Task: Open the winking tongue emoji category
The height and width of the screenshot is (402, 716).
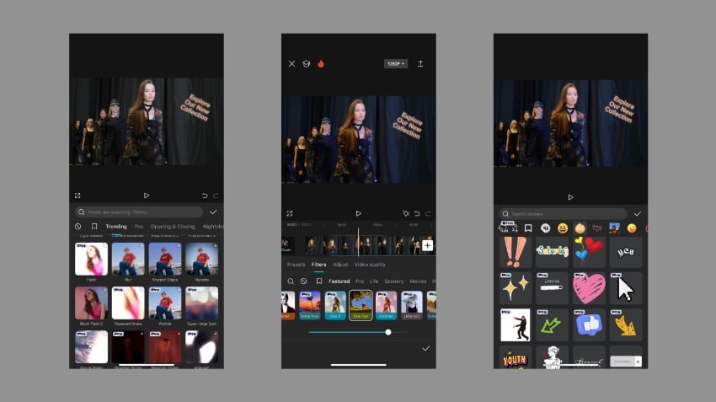Action: (632, 228)
